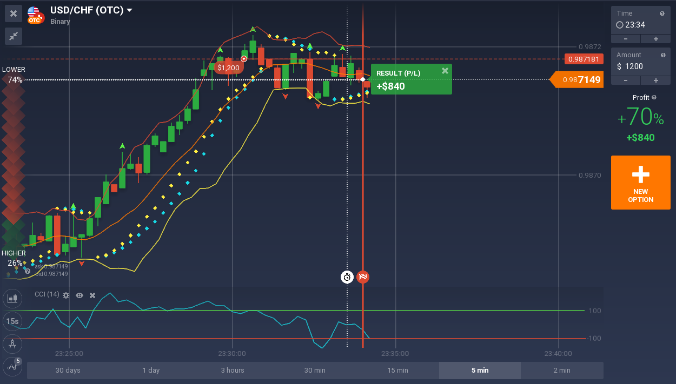The width and height of the screenshot is (676, 384).
Task: Click the HIGHER 26% sentiment label
Action: pos(14,258)
